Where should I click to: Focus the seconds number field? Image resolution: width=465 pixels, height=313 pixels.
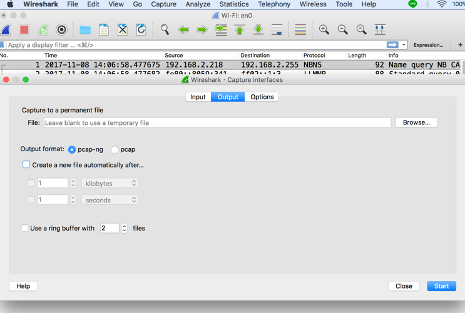click(53, 199)
